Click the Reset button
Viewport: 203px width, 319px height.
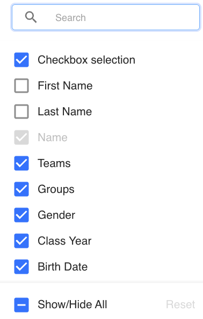tap(180, 304)
